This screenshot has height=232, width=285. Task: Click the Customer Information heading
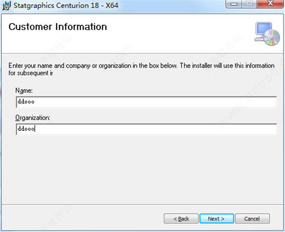57,27
